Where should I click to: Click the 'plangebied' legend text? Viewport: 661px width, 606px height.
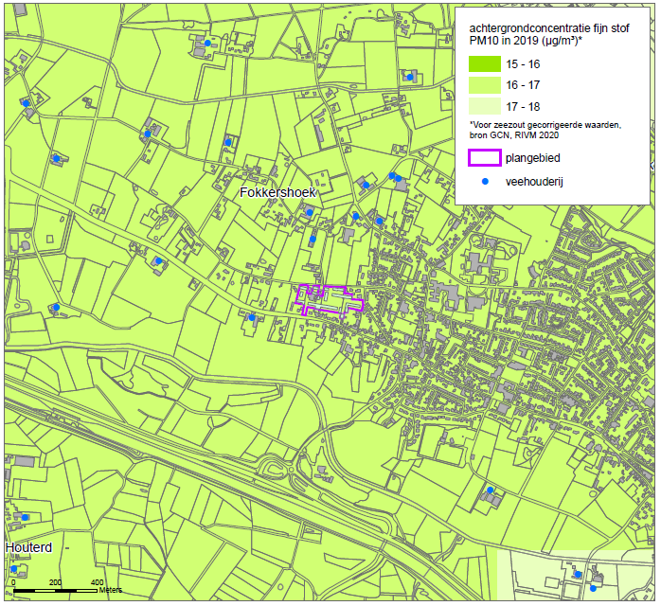533,158
